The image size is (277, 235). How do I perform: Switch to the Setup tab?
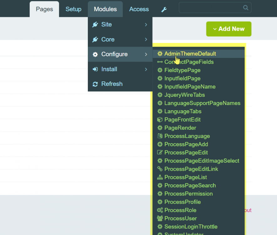tap(73, 9)
